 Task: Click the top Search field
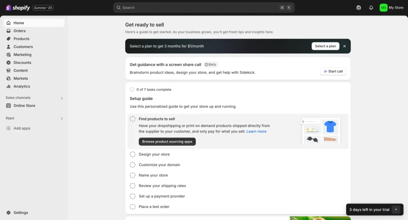204,8
